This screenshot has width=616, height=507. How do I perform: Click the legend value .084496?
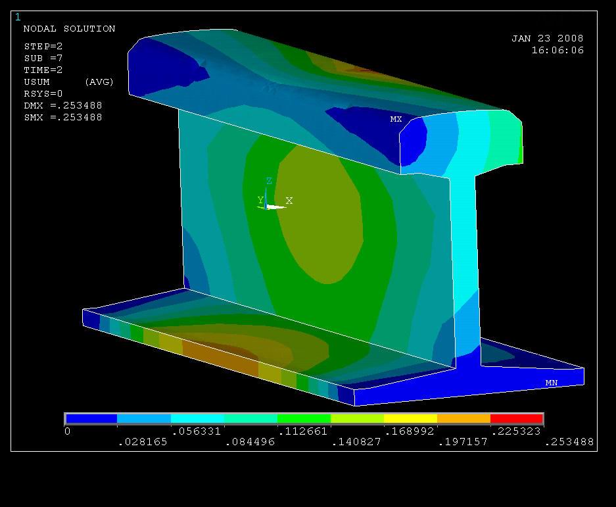[250, 442]
